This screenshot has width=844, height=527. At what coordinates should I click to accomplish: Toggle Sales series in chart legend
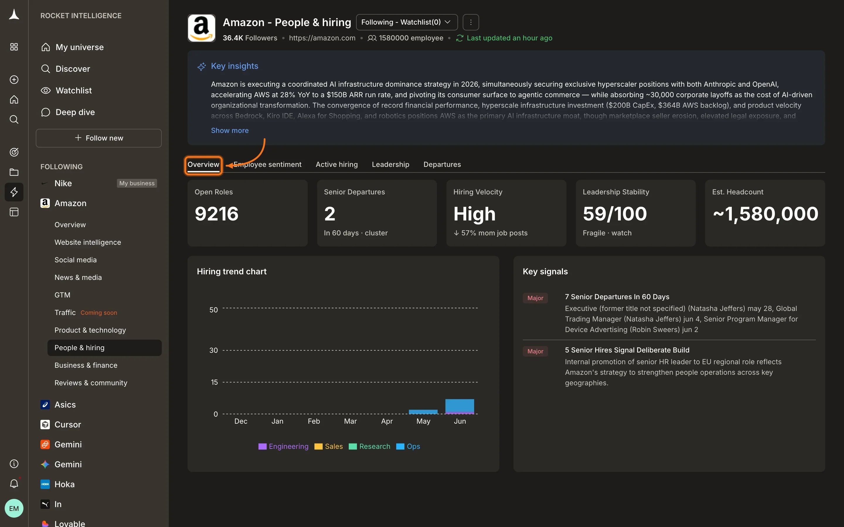(x=329, y=446)
